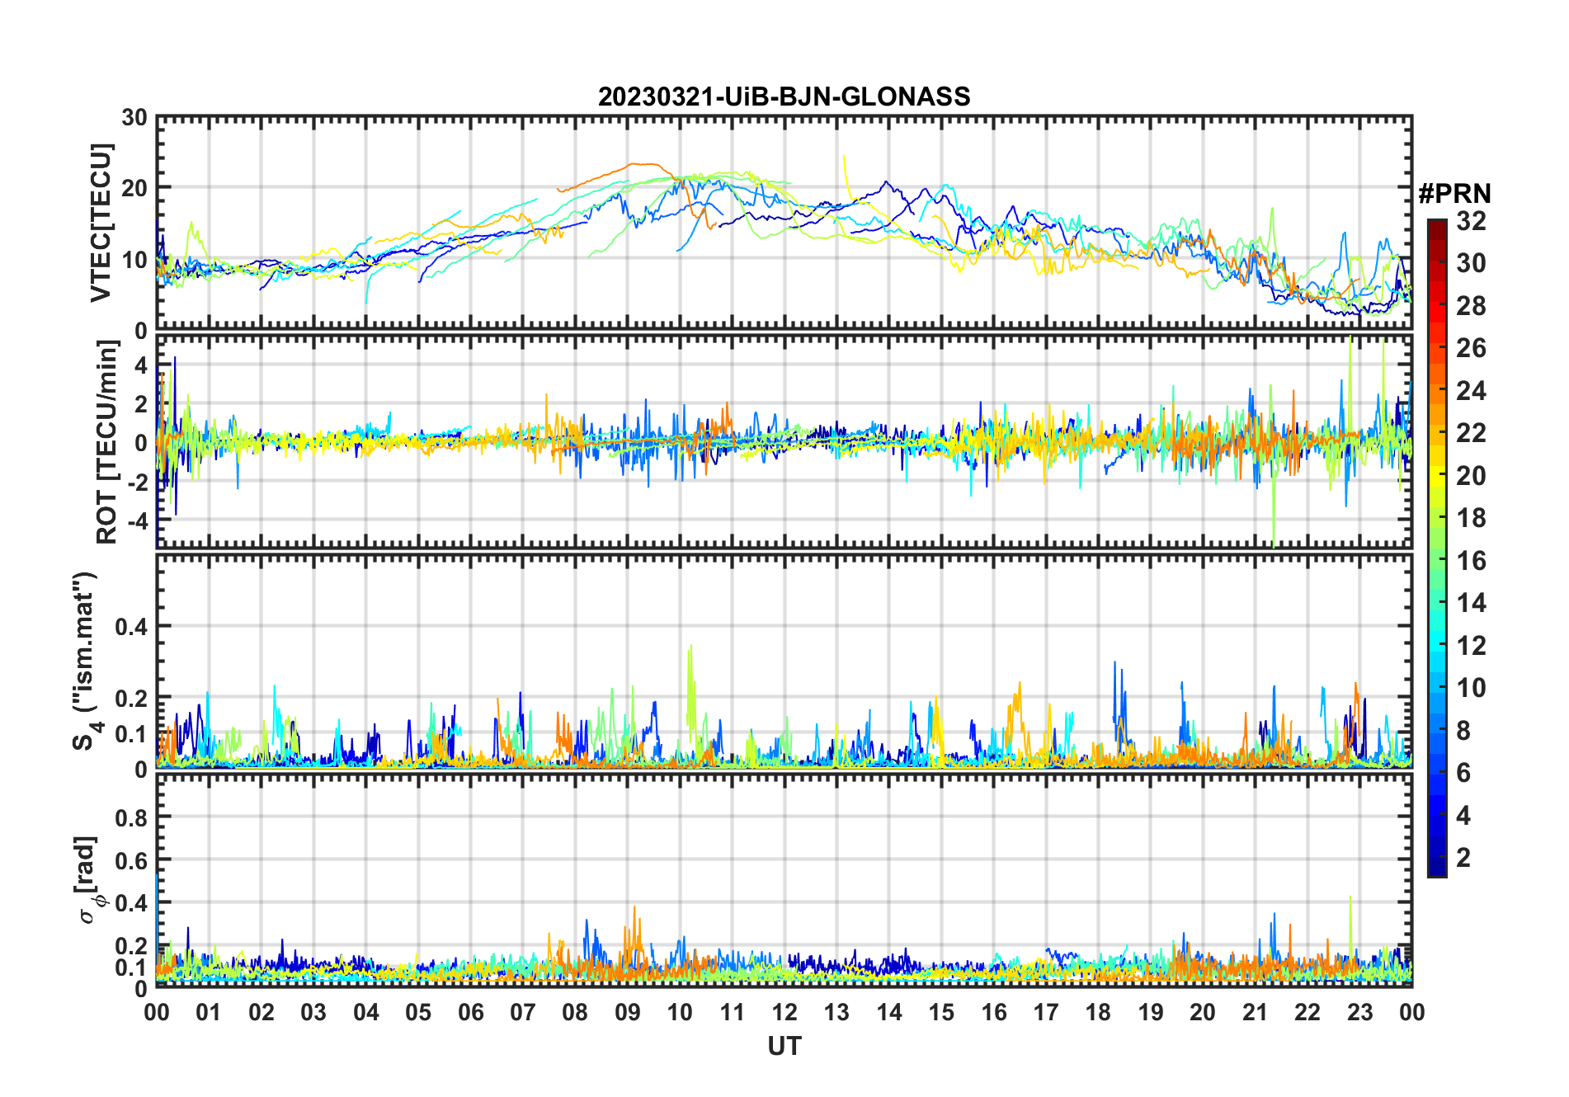
Task: Click hour label "07" on the UT axis
Action: click(x=523, y=1012)
